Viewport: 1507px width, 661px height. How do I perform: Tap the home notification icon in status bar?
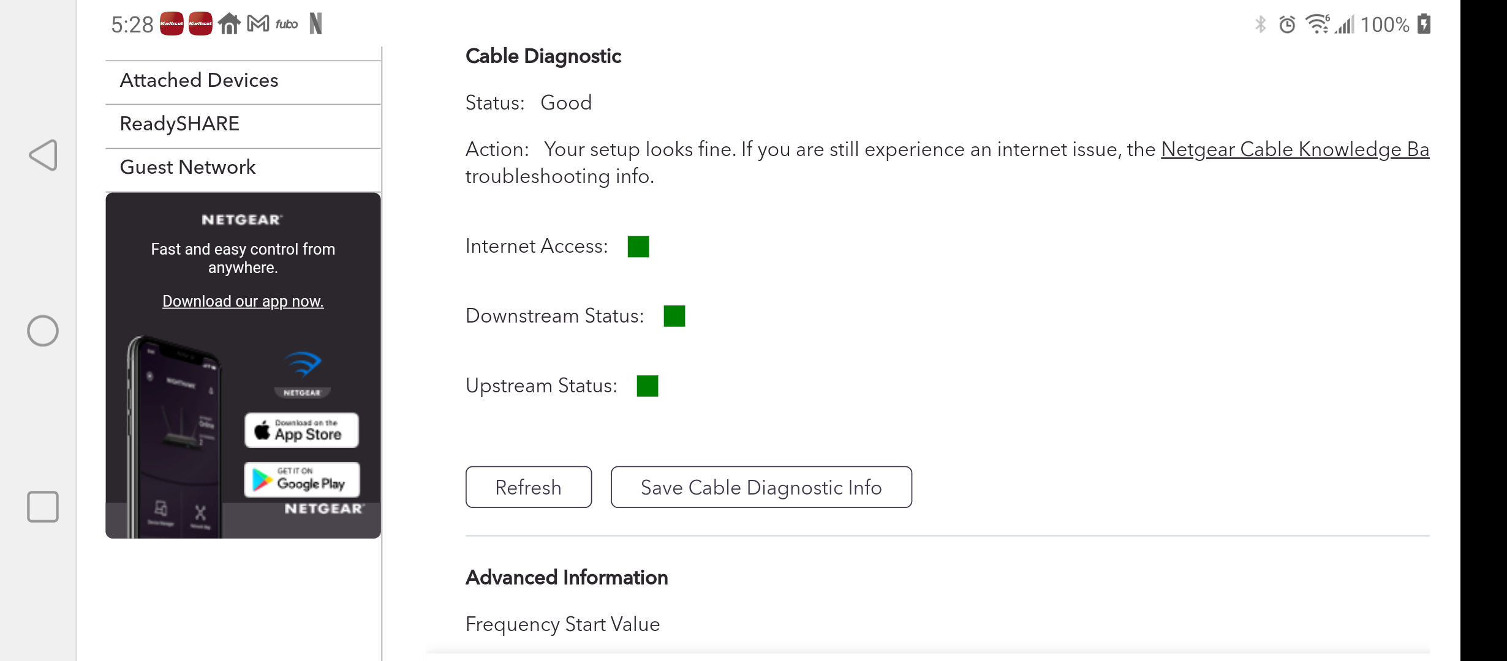pos(229,24)
